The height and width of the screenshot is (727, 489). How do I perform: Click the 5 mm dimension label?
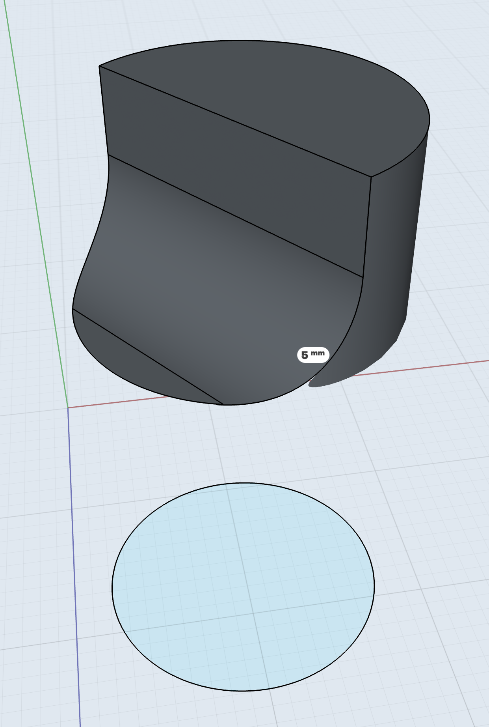click(x=313, y=355)
